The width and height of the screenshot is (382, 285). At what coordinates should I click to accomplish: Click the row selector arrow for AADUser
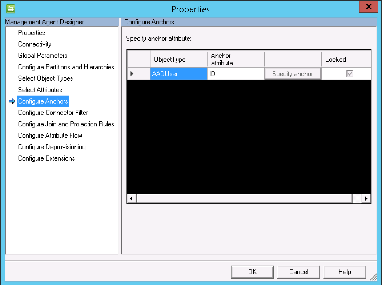pyautogui.click(x=132, y=74)
